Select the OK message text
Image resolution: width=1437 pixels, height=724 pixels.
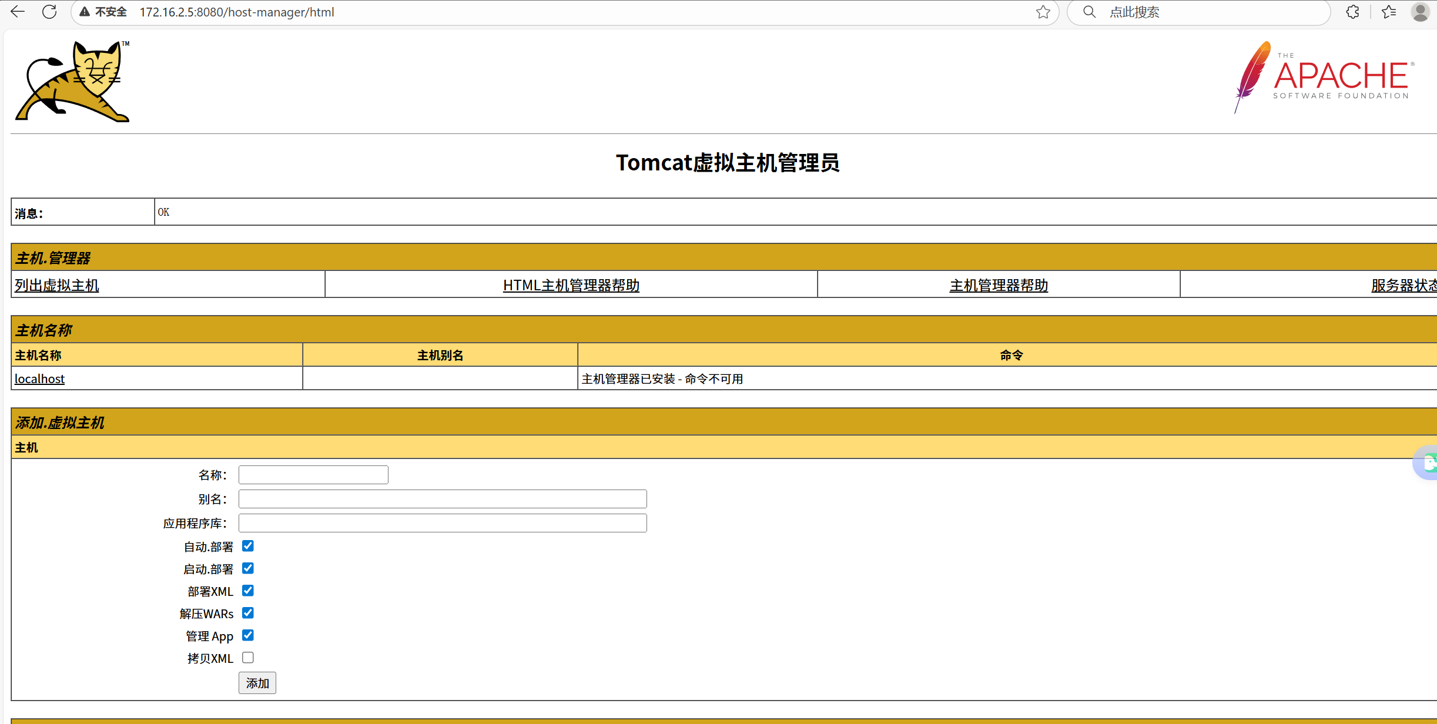163,212
